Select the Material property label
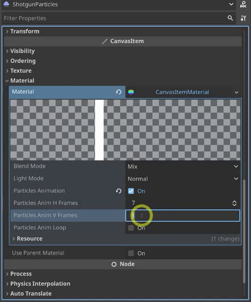 (x=23, y=92)
